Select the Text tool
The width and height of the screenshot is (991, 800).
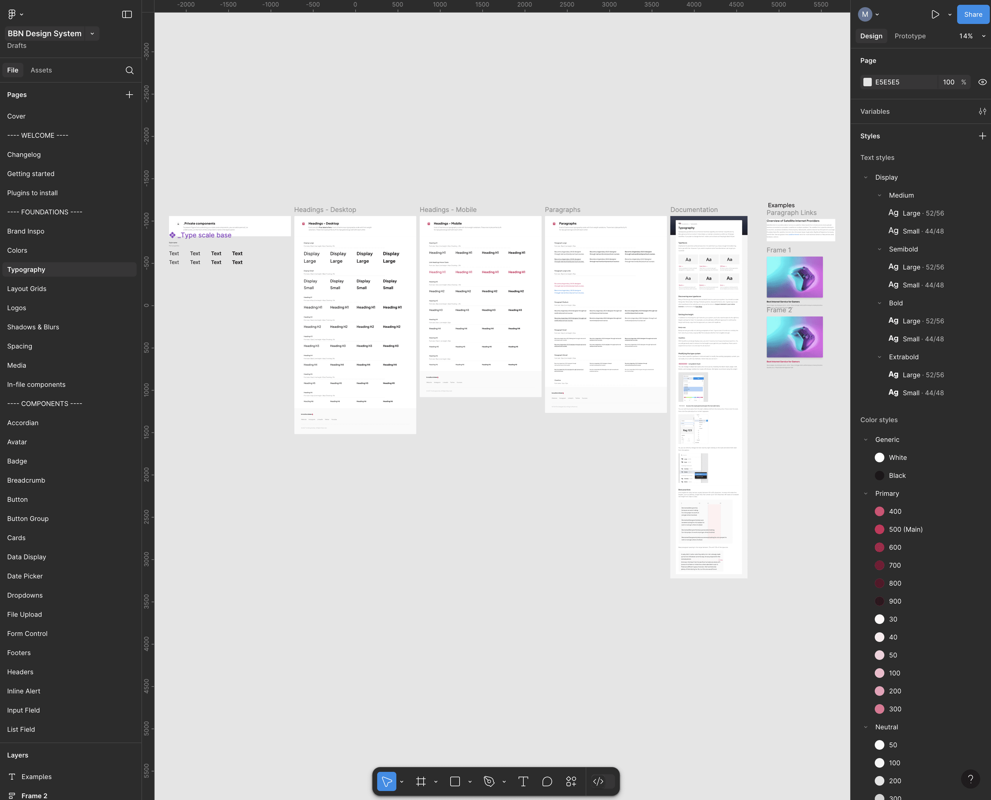pos(523,781)
